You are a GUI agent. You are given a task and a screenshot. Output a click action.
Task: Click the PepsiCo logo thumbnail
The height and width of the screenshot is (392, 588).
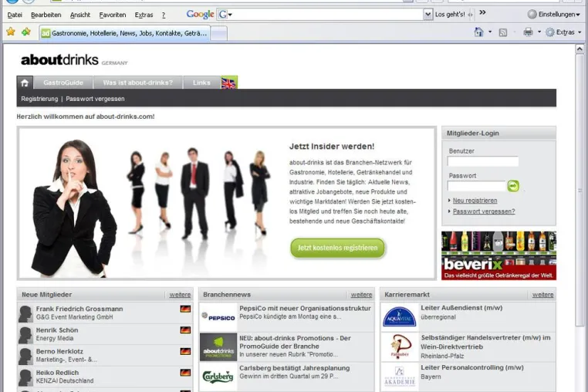coord(218,317)
